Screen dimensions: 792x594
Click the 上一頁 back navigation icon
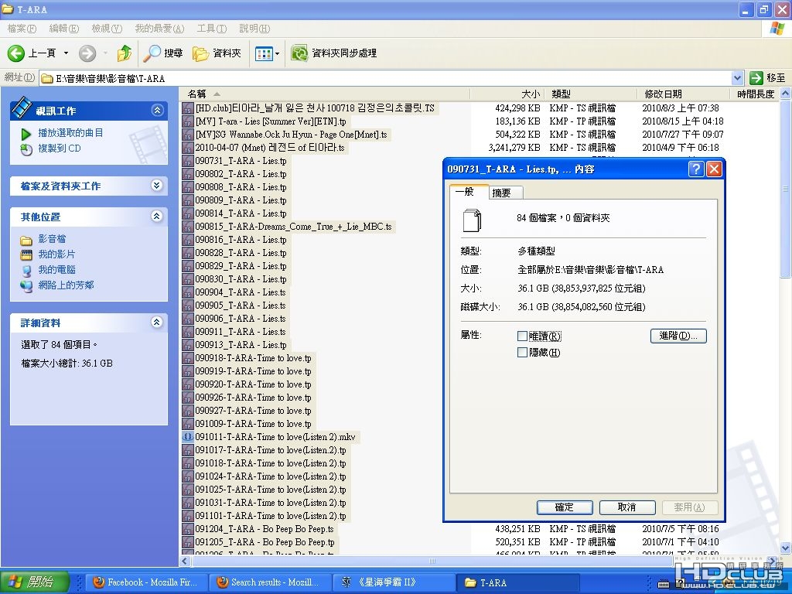[x=16, y=54]
